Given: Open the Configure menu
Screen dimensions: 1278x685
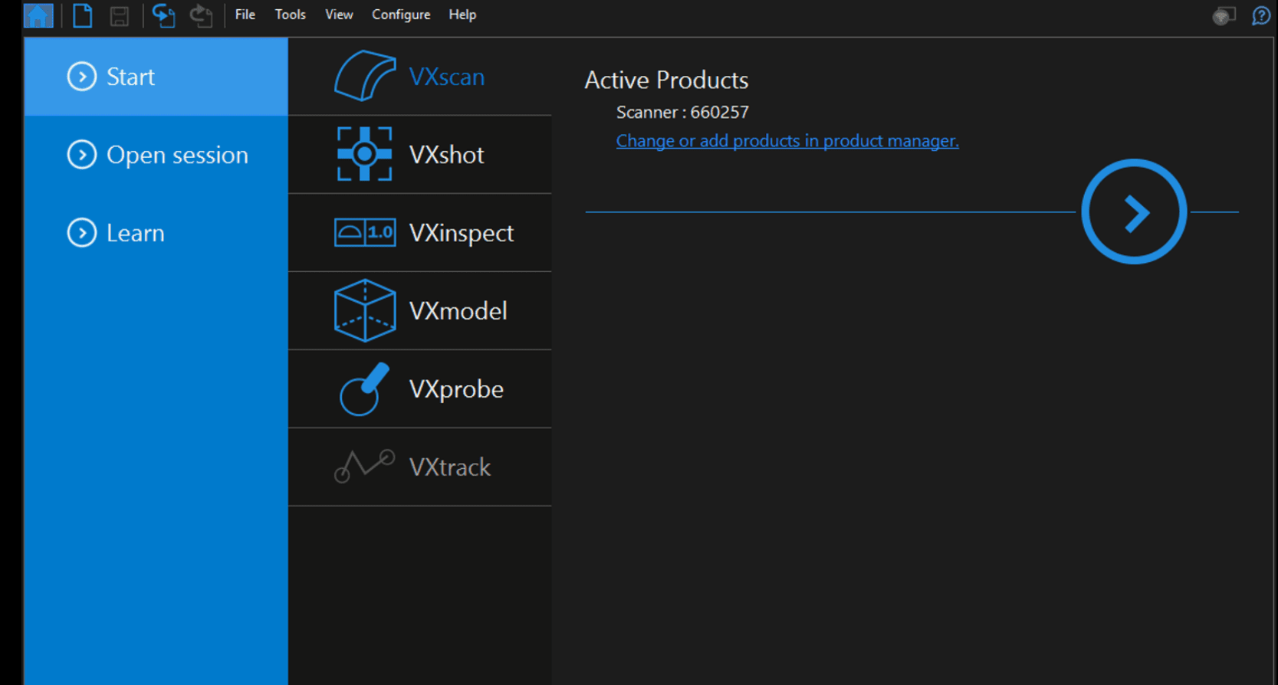Looking at the screenshot, I should click(401, 15).
